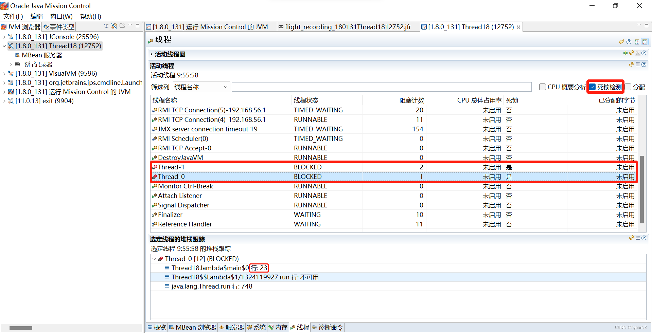Click table settings icon in 堆栈跟踪 section
The image size is (652, 333).
click(638, 238)
